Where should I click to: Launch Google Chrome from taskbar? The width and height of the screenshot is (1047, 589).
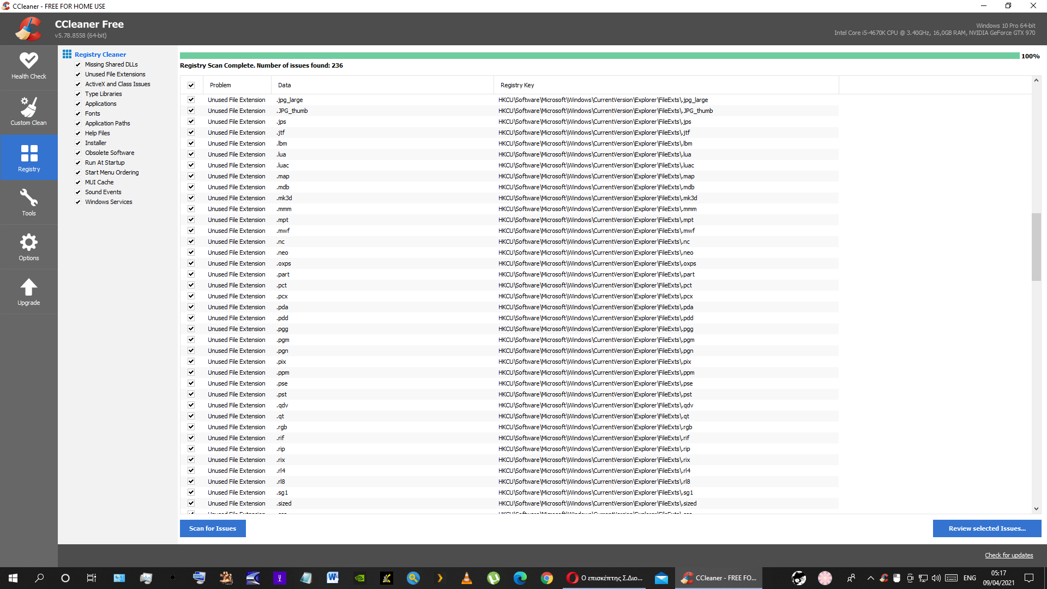pos(547,578)
